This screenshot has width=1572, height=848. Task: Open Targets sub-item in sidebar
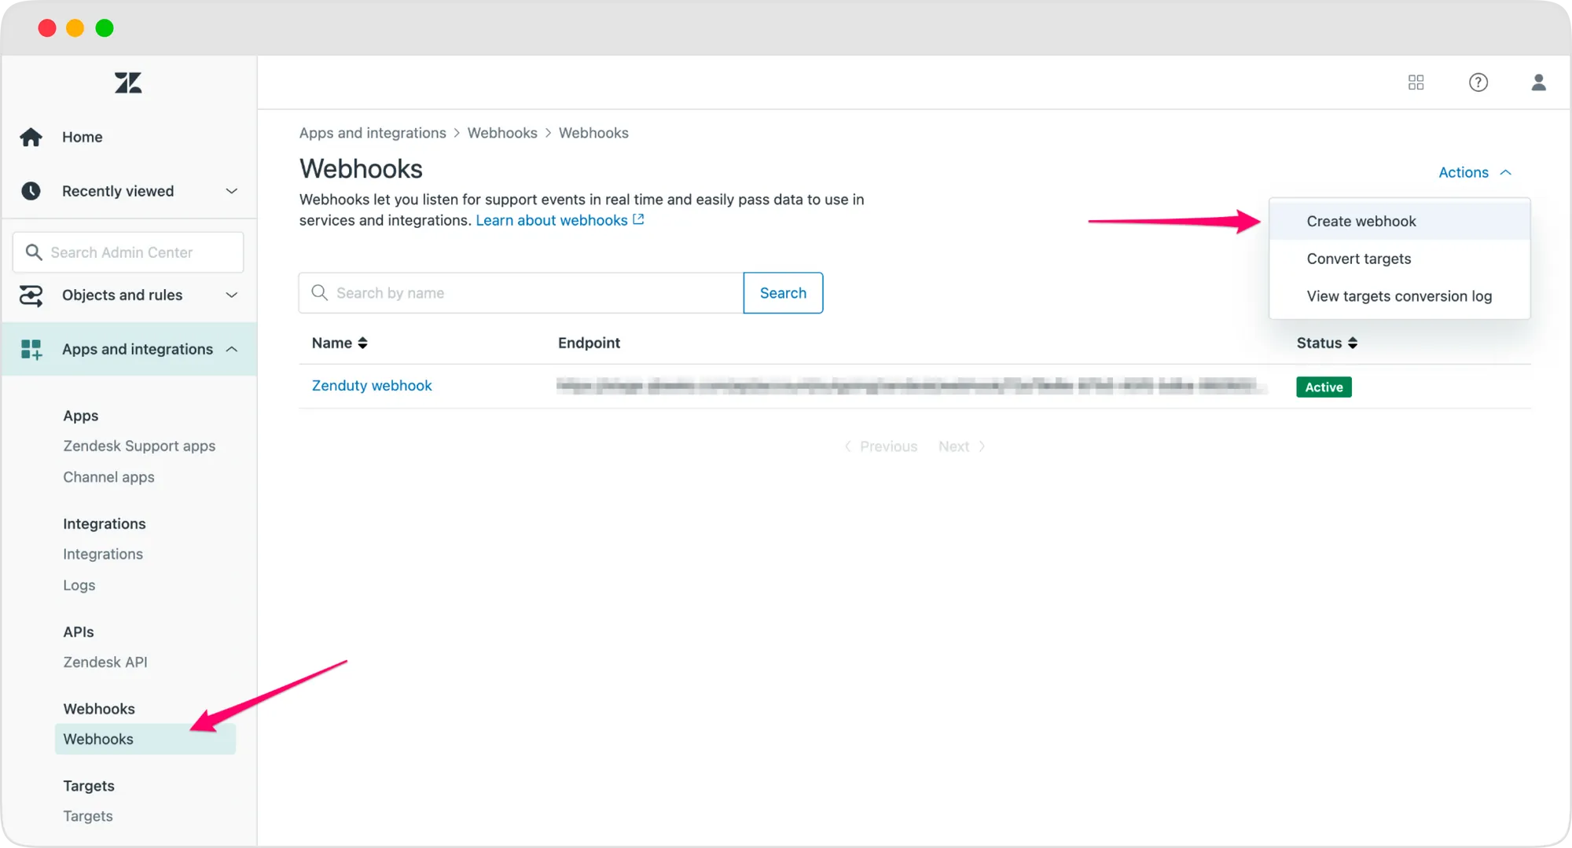(x=88, y=816)
